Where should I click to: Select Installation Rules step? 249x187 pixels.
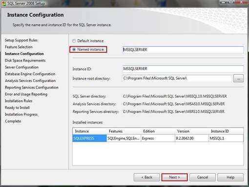point(19,101)
